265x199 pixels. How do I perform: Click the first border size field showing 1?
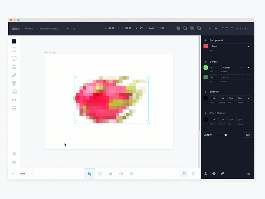[x=214, y=68]
